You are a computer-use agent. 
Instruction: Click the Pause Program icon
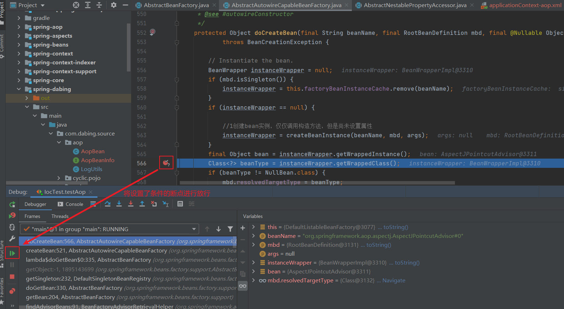(12, 265)
